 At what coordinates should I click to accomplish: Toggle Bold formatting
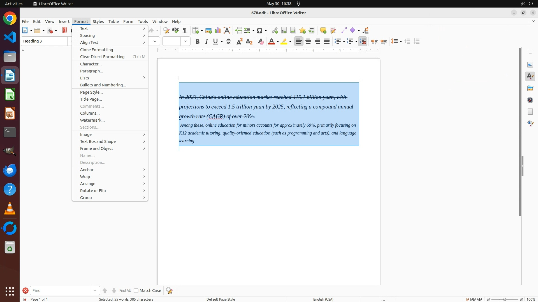click(198, 41)
